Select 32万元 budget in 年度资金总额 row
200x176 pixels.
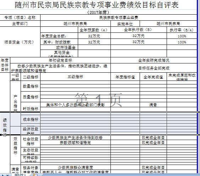(94, 36)
